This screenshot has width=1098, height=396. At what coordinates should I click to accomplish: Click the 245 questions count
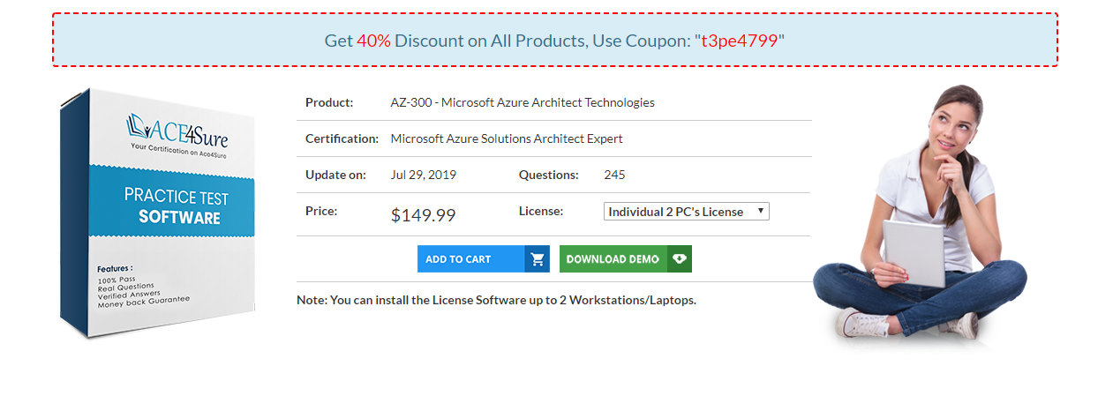pyautogui.click(x=614, y=175)
